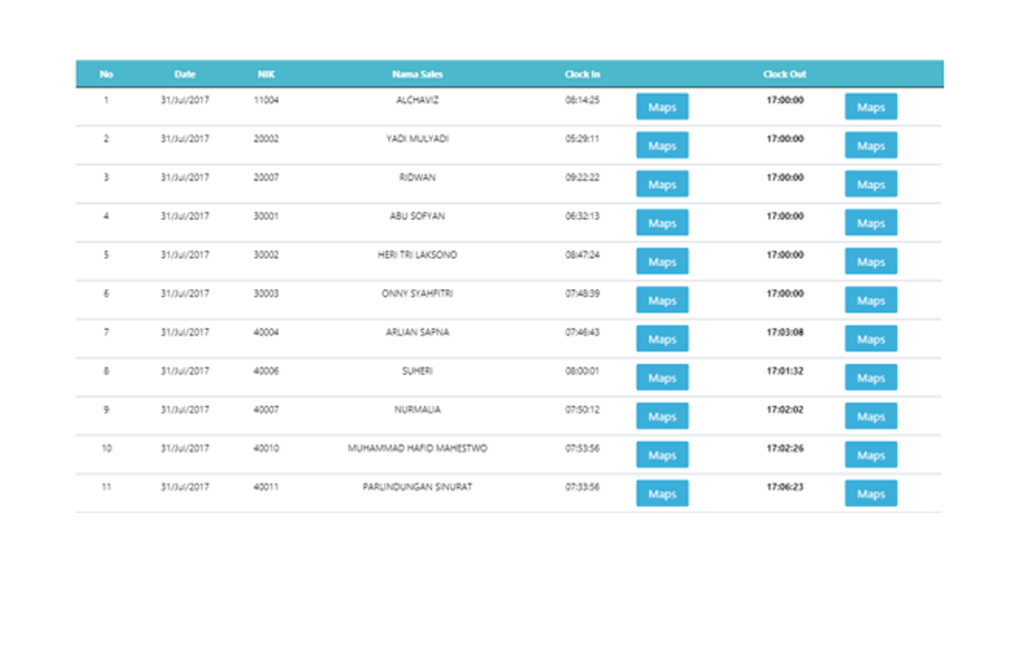Show Clock Out Maps for ARLIAN SAPNA
Screen dimensions: 1026x660
point(870,339)
